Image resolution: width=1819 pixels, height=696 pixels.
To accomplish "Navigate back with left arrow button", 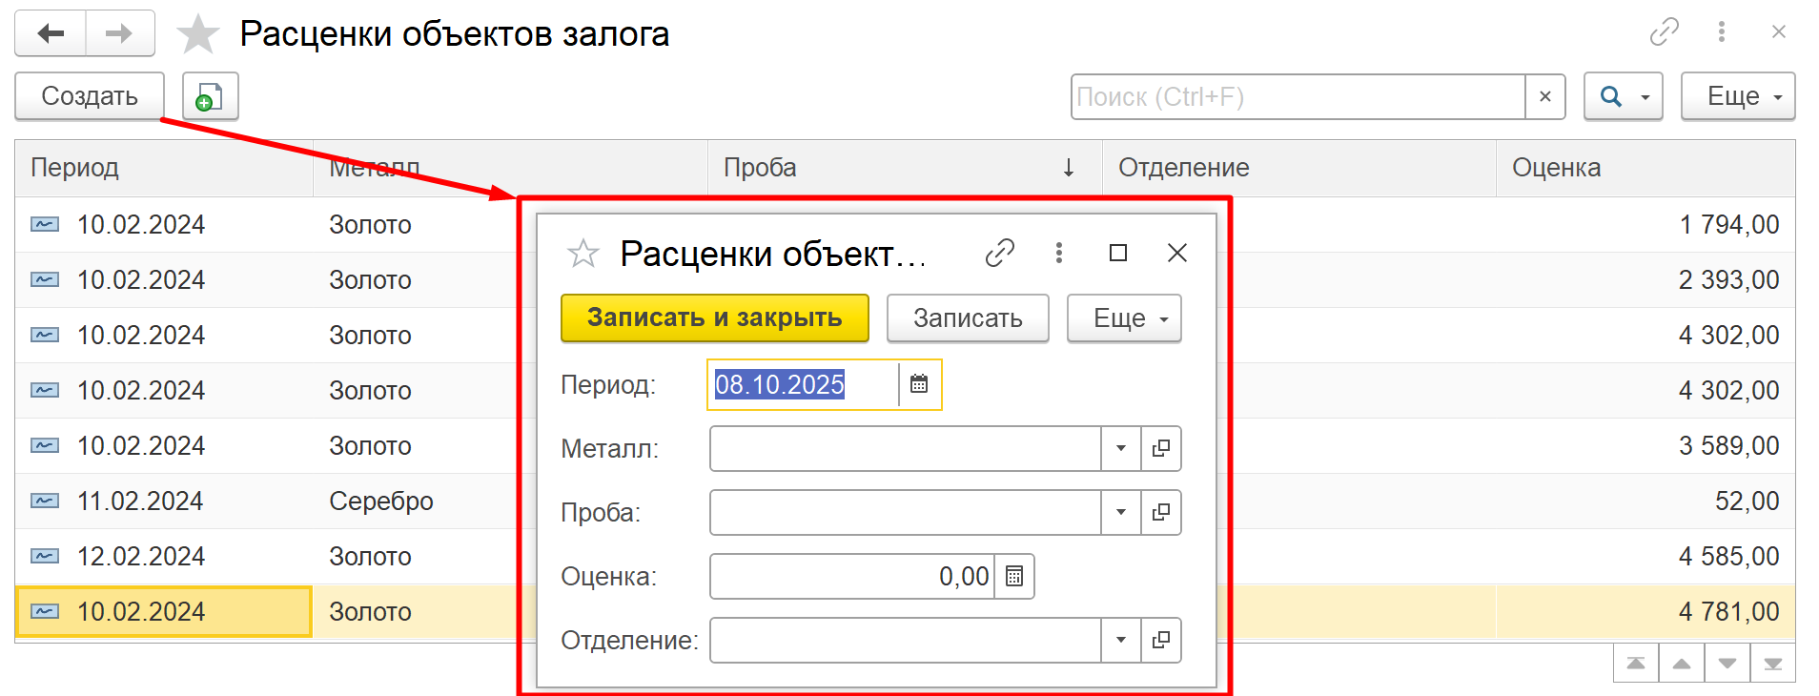I will click(x=51, y=34).
